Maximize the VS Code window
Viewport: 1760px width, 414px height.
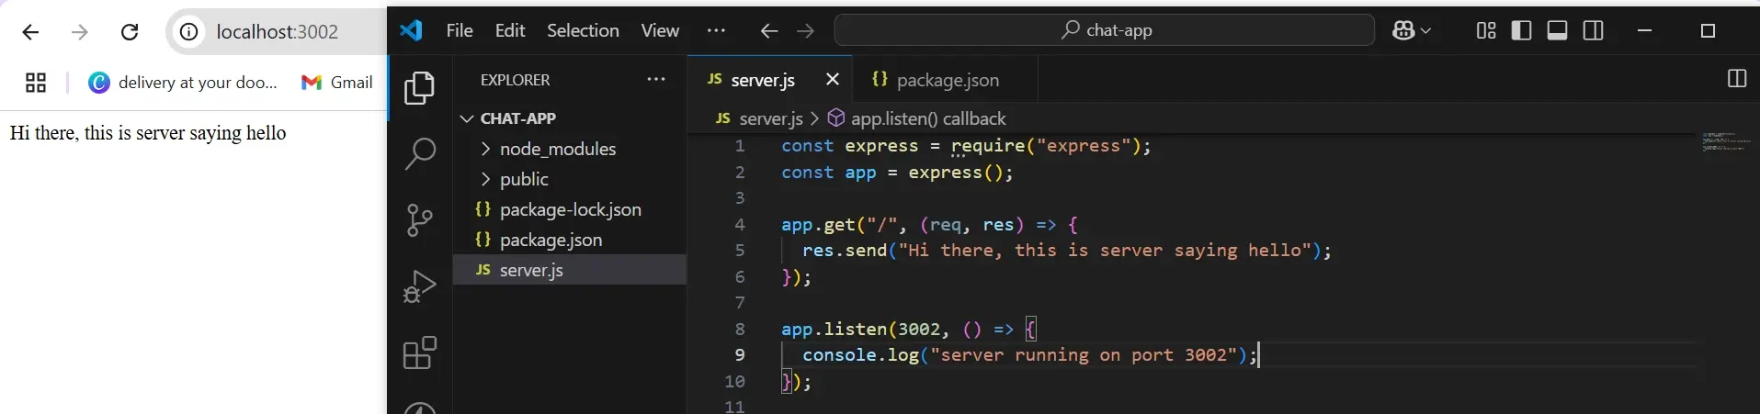click(x=1708, y=30)
